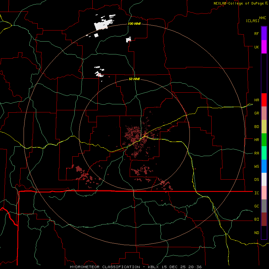Click the BI legend label
The width and height of the screenshot is (269, 269).
256,219
